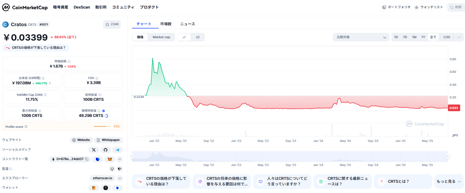Switch to candlestick chart icon

(198, 37)
